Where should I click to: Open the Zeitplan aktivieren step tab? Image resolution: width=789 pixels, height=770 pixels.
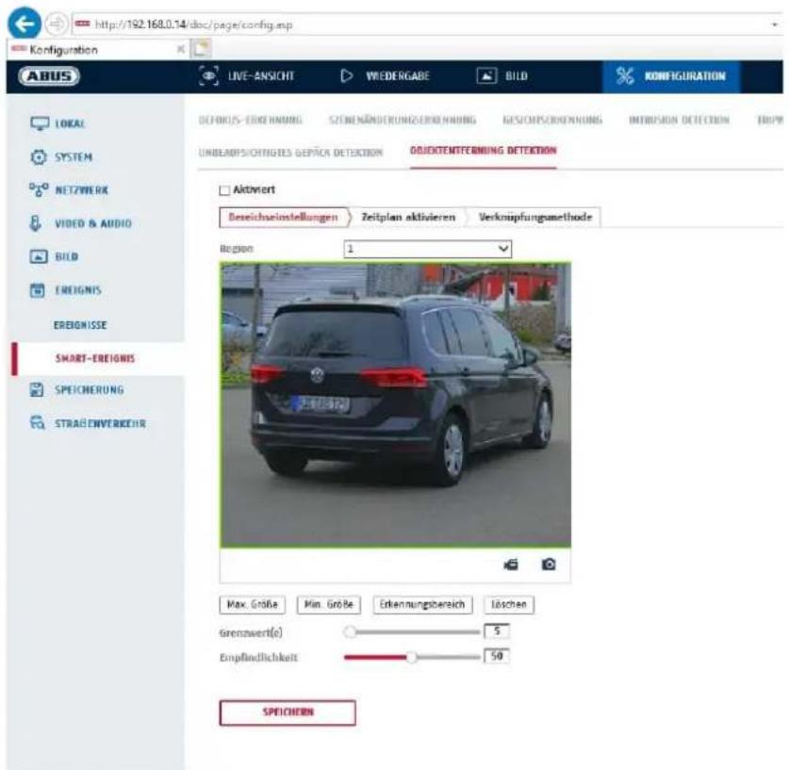coord(408,218)
